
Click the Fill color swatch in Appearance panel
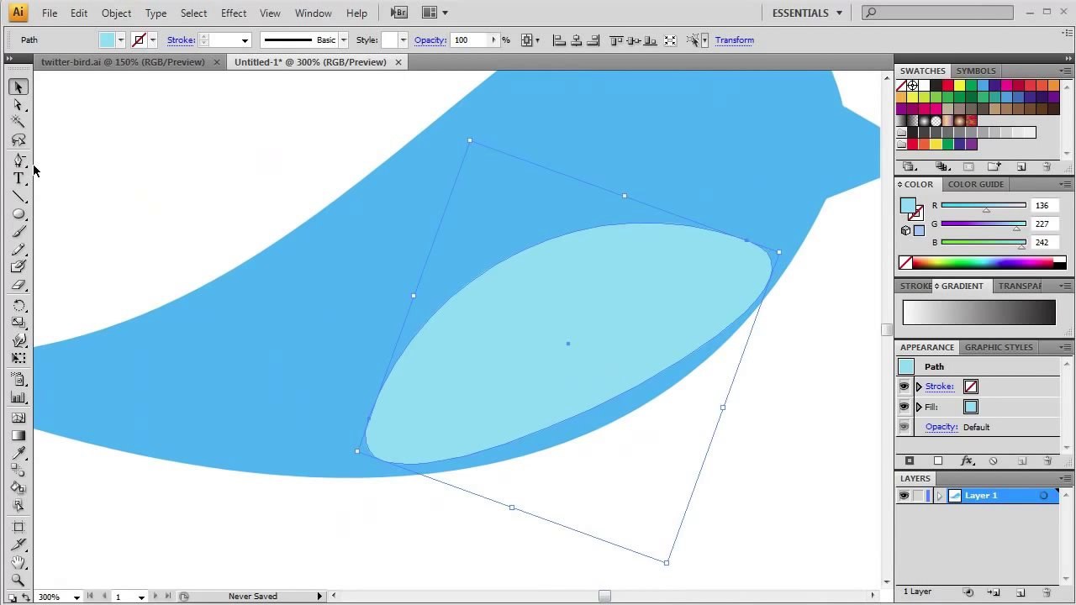971,407
